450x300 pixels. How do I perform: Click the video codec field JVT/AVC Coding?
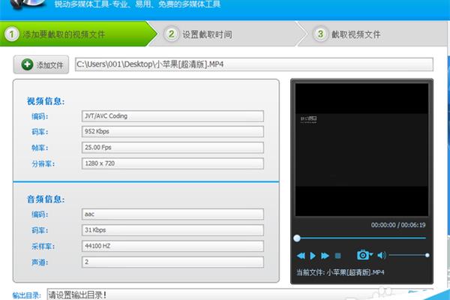pos(172,115)
